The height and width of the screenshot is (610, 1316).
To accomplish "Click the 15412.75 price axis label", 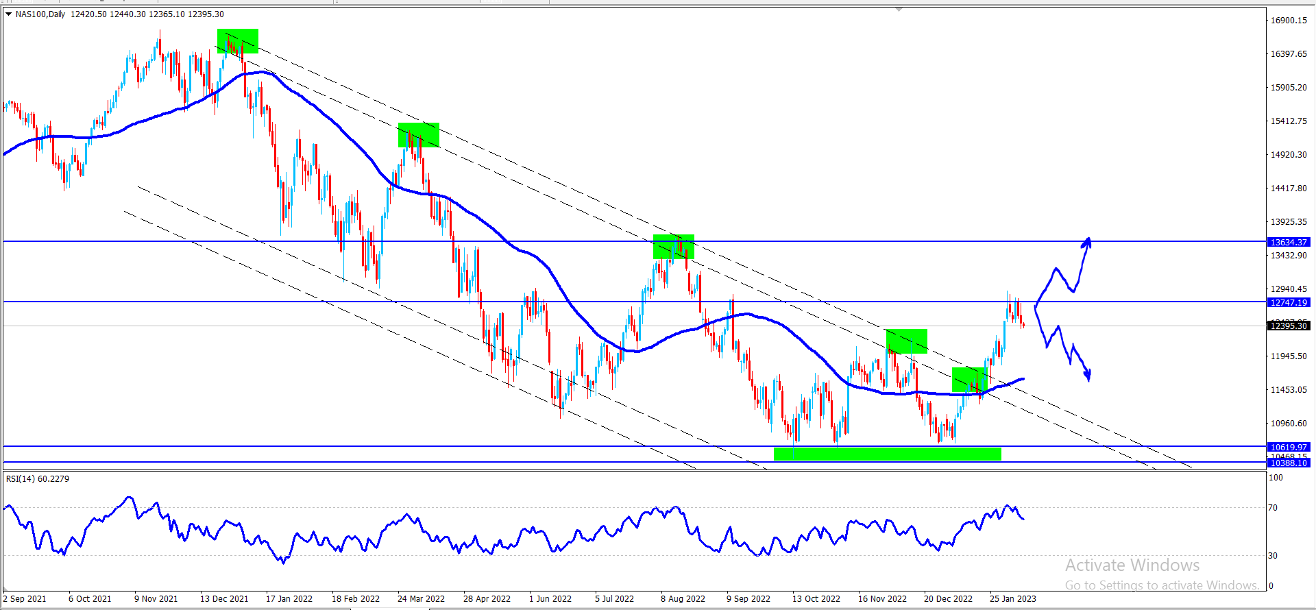I will (1289, 121).
